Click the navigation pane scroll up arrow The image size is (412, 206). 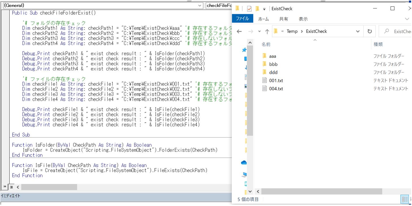[250, 42]
